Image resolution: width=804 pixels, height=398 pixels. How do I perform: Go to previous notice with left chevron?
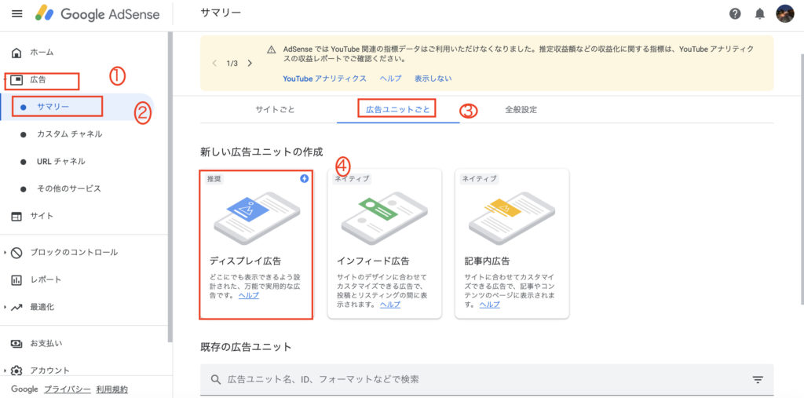tap(215, 63)
